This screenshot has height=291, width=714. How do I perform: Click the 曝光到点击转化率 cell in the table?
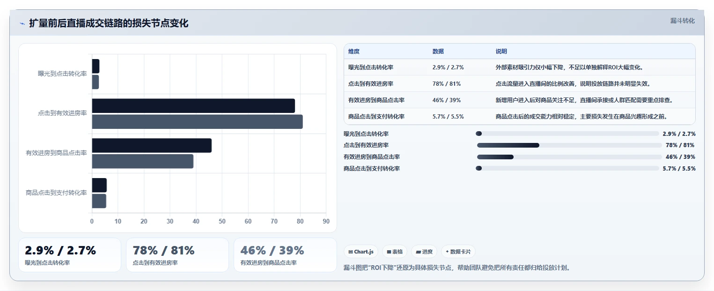[371, 67]
